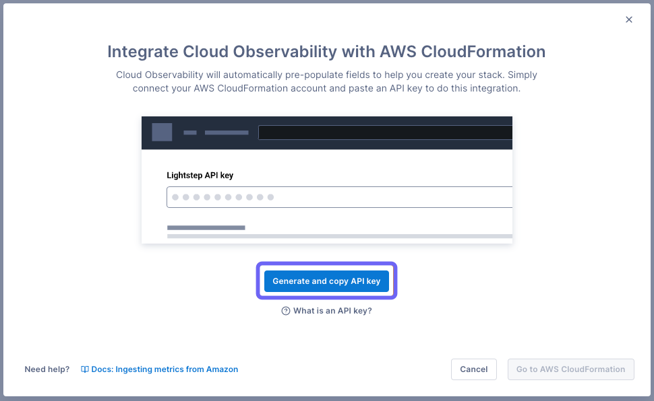Click the Go to AWS CloudFormation button
This screenshot has width=654, height=401.
click(570, 369)
